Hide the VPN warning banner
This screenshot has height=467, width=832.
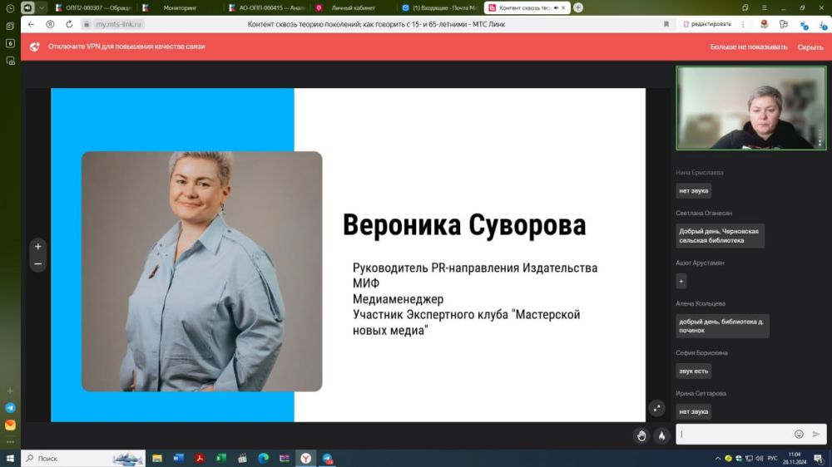[x=810, y=47]
